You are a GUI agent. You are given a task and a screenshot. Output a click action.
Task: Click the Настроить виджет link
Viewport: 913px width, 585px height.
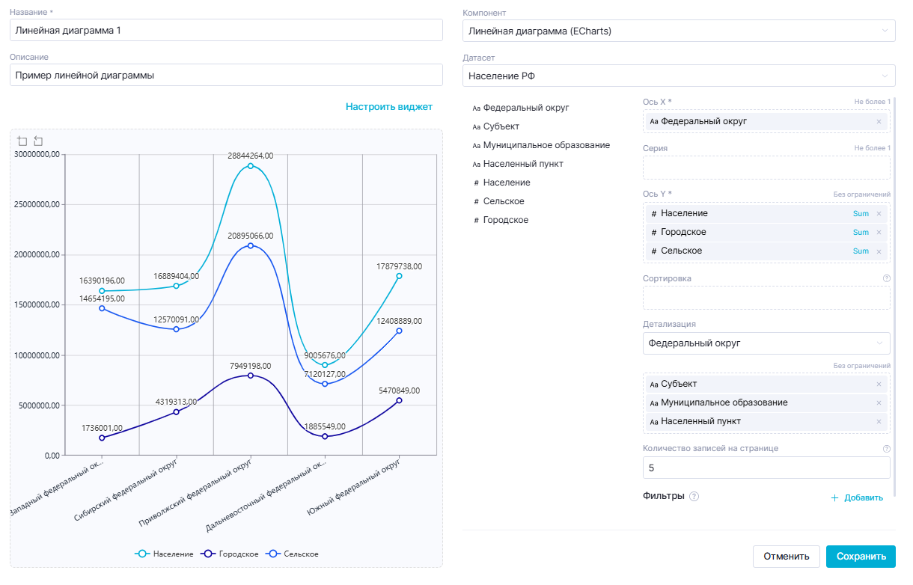tap(388, 107)
